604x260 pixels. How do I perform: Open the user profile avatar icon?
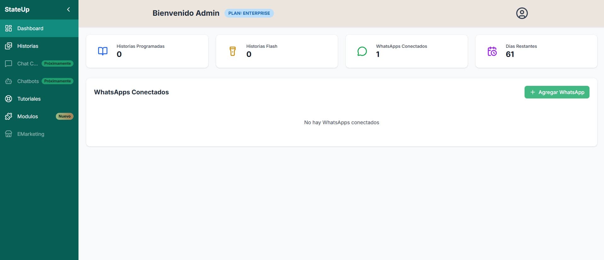tap(522, 13)
